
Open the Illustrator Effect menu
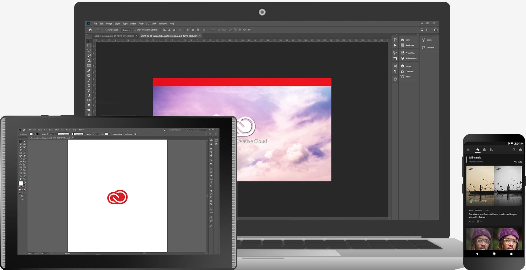[57, 130]
